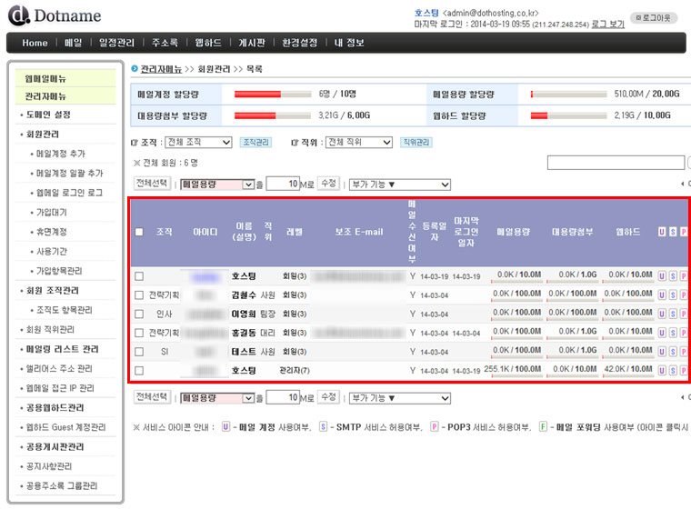Check the checkbox for 테스트 row
The height and width of the screenshot is (509, 691).
pos(139,352)
